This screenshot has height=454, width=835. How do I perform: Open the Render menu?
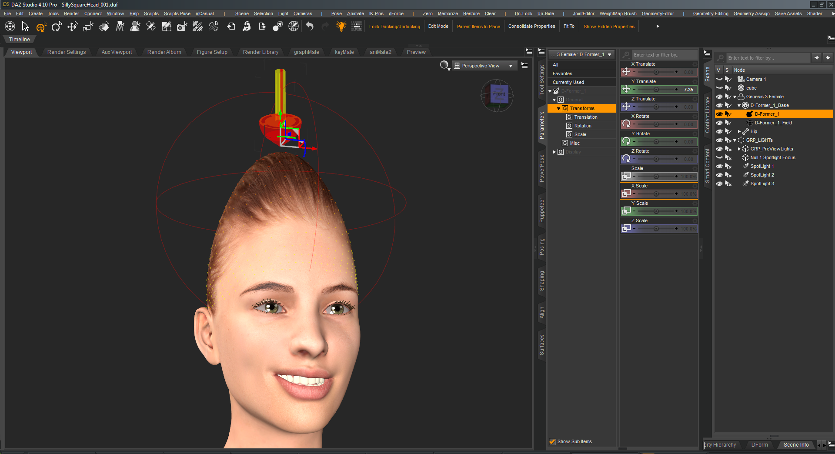(x=71, y=13)
